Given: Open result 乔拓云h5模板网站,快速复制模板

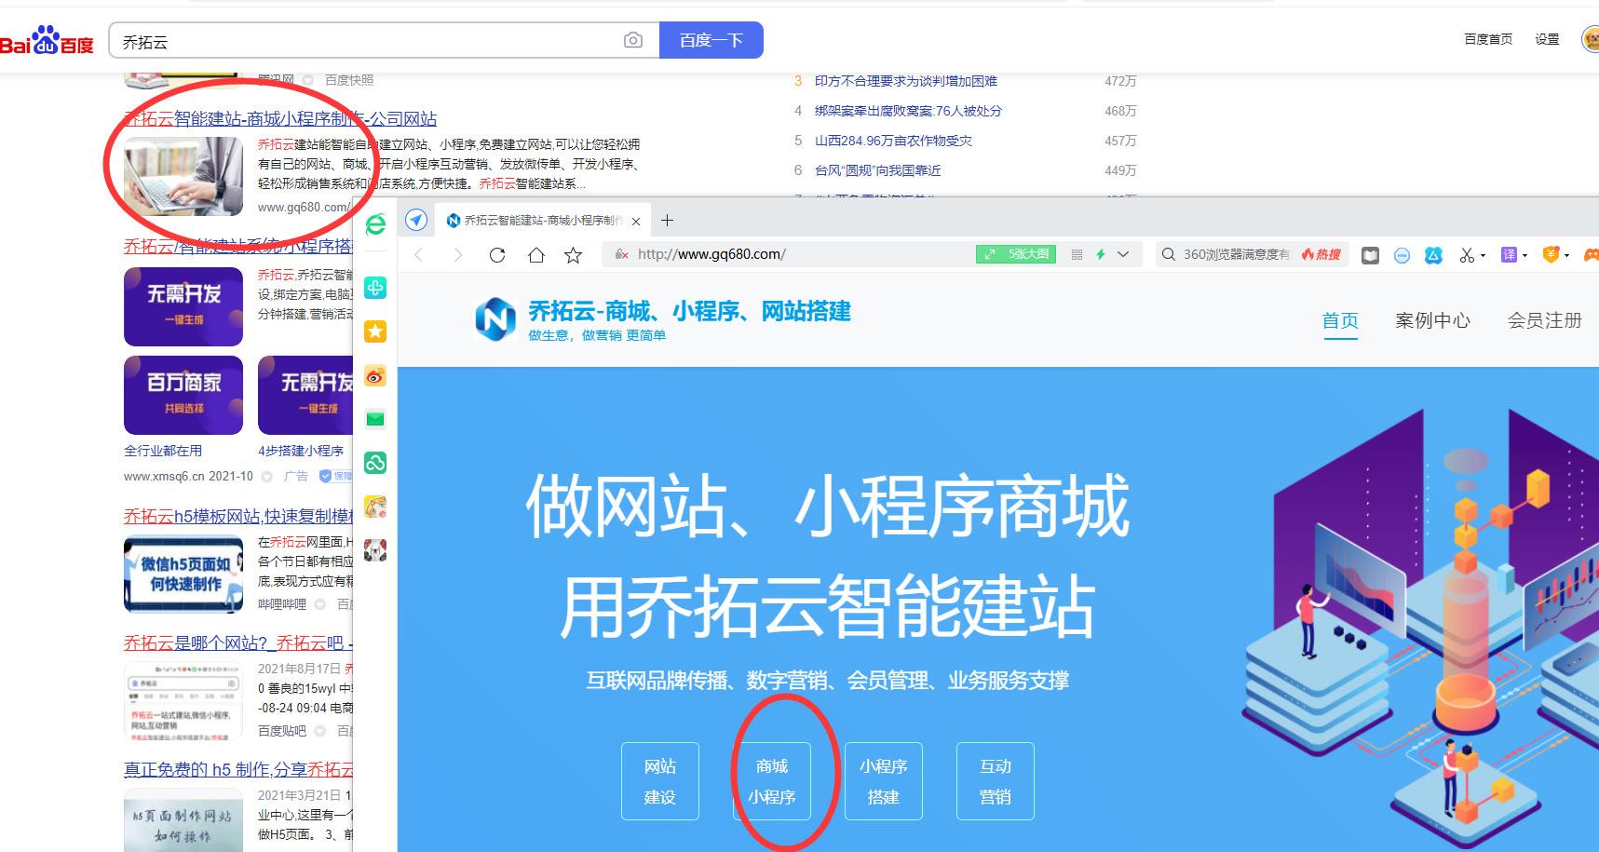Looking at the screenshot, I should pos(238,517).
